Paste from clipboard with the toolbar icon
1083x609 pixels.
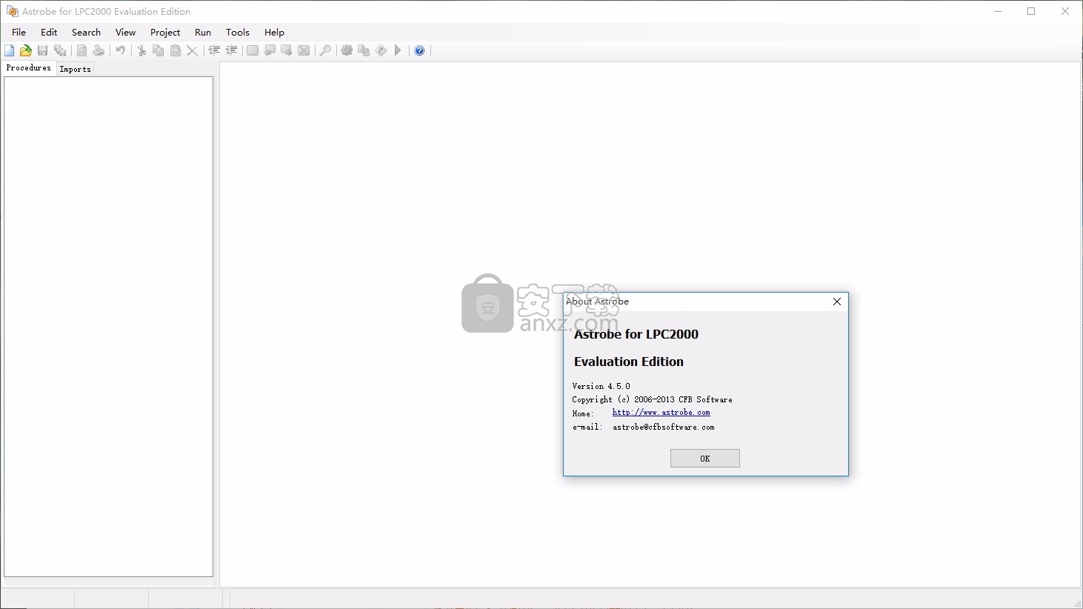(x=176, y=50)
